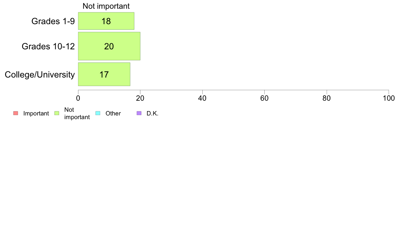
Task: Click the 60 axis tick label
Action: (x=264, y=98)
